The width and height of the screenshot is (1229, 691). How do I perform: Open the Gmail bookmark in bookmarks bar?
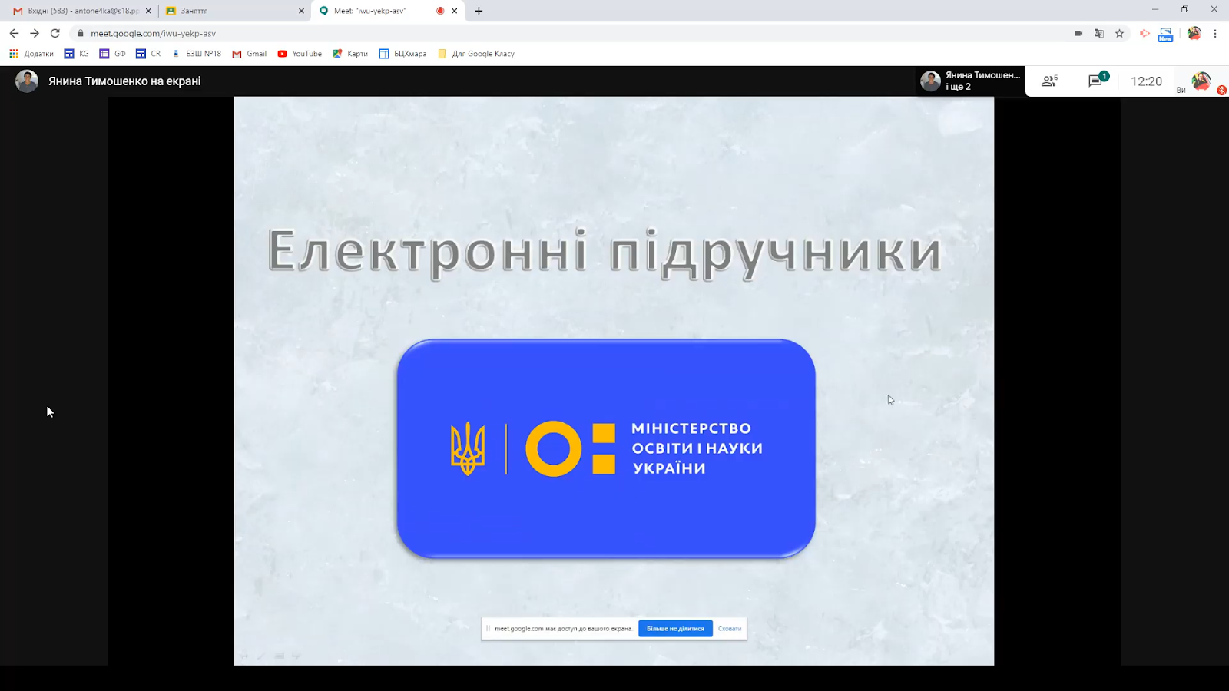(250, 54)
